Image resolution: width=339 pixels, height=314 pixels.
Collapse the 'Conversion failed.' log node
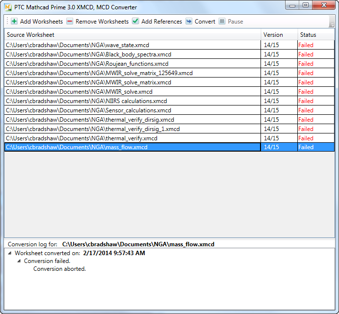[19, 261]
